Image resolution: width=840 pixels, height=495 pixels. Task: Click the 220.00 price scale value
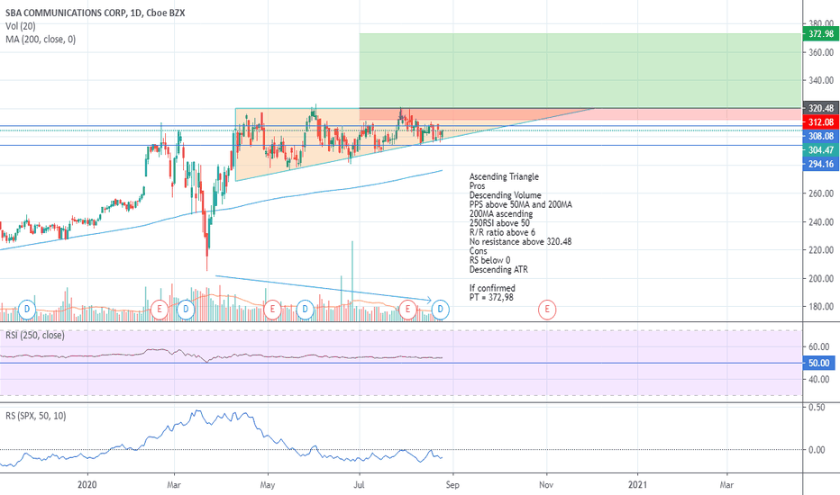tap(821, 250)
